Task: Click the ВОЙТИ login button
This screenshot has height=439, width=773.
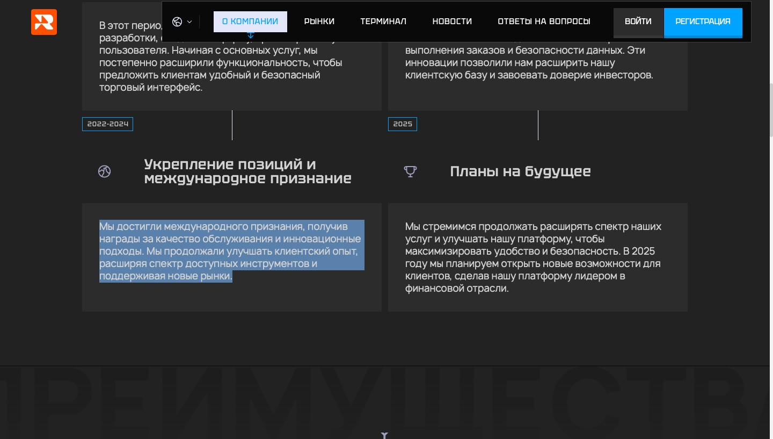Action: [638, 23]
